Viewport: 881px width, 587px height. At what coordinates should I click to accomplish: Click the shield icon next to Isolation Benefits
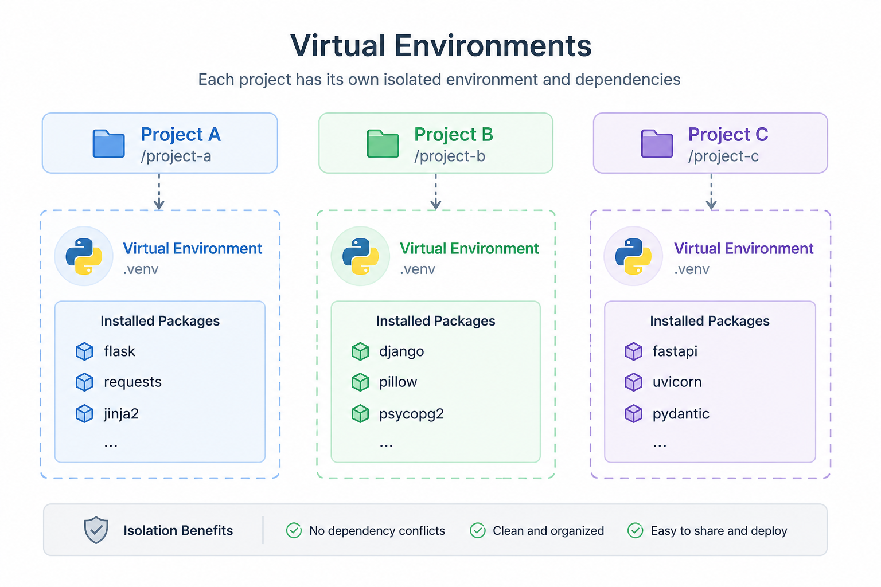coord(96,530)
